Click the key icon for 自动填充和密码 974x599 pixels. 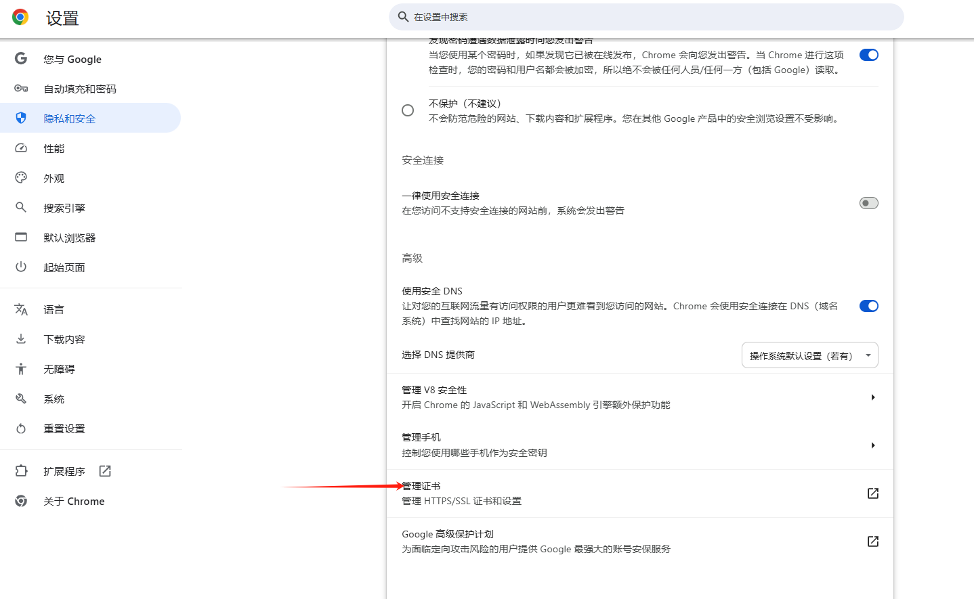[21, 89]
